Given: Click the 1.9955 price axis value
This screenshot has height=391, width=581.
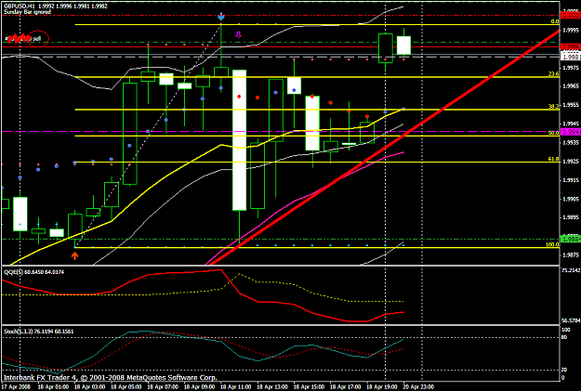Looking at the screenshot, I should point(571,105).
